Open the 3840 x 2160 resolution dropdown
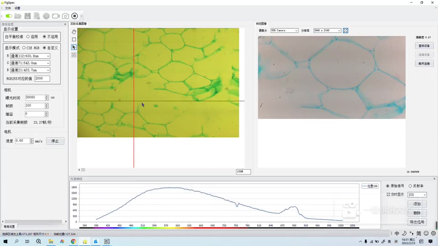 tap(327, 31)
